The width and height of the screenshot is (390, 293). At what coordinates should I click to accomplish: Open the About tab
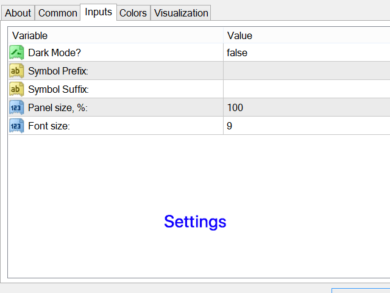point(18,13)
